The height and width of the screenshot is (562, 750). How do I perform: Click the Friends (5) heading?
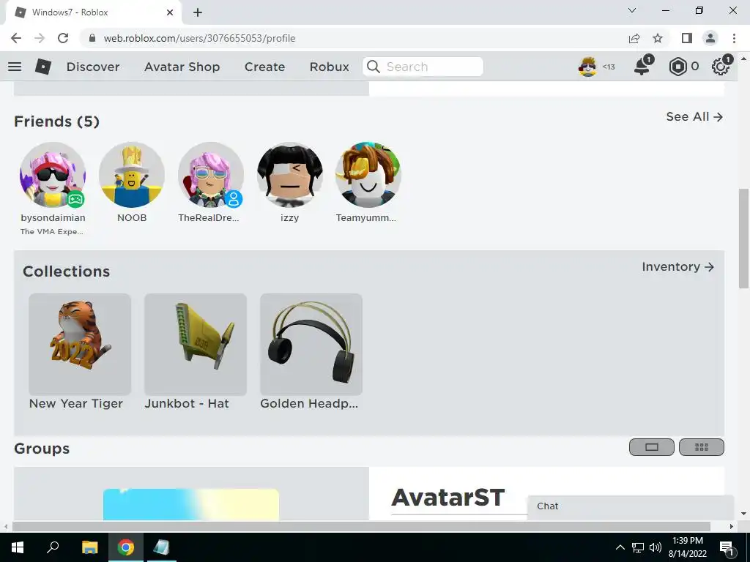pyautogui.click(x=56, y=121)
